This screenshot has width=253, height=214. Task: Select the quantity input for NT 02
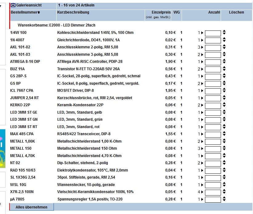tap(213, 163)
